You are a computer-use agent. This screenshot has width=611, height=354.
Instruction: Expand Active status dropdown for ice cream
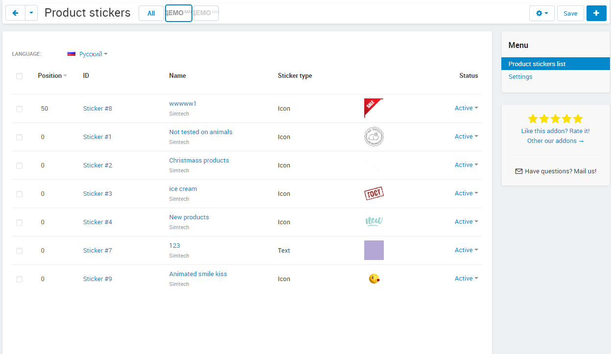coord(466,193)
